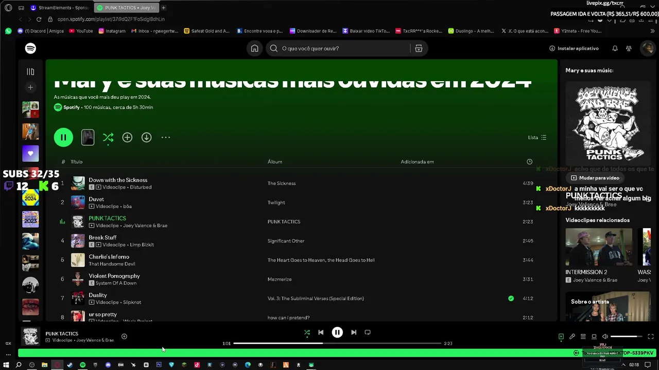659x370 pixels.
Task: Select the Duvet track
Action: 96,199
